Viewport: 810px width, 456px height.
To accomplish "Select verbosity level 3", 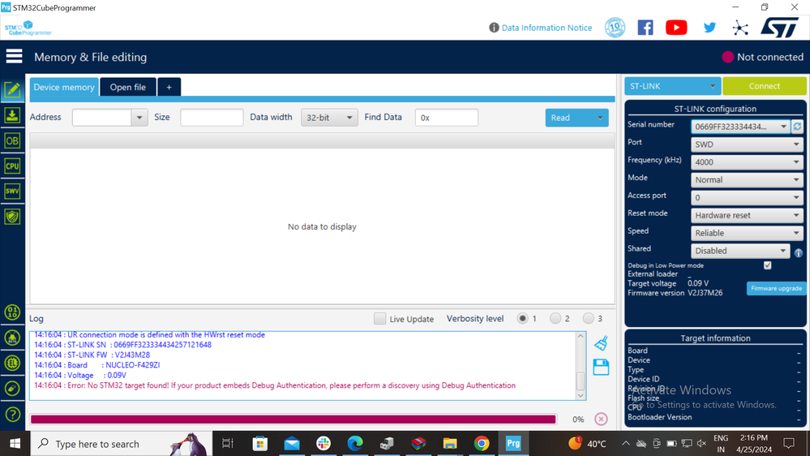I will tap(589, 319).
